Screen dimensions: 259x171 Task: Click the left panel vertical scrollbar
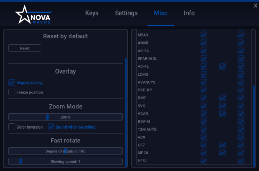126,112
